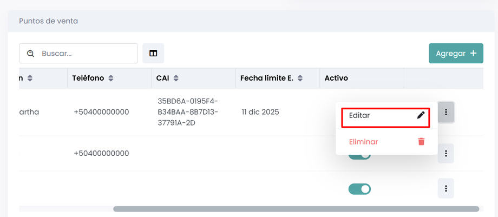Toggle the second row's Activo switch
This screenshot has height=217, width=498.
click(359, 155)
